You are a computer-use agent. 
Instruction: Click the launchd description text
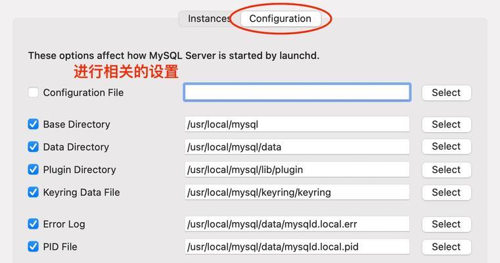174,55
